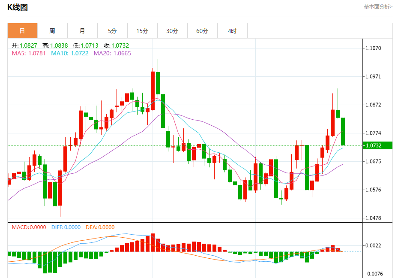Switch to the 月 monthly tab
Screen dimensions: 398x278
pos(82,31)
